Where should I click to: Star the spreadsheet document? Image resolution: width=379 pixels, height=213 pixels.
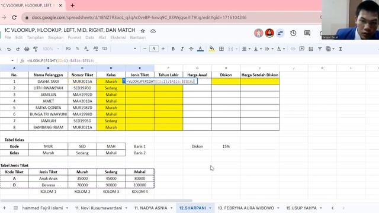click(143, 31)
